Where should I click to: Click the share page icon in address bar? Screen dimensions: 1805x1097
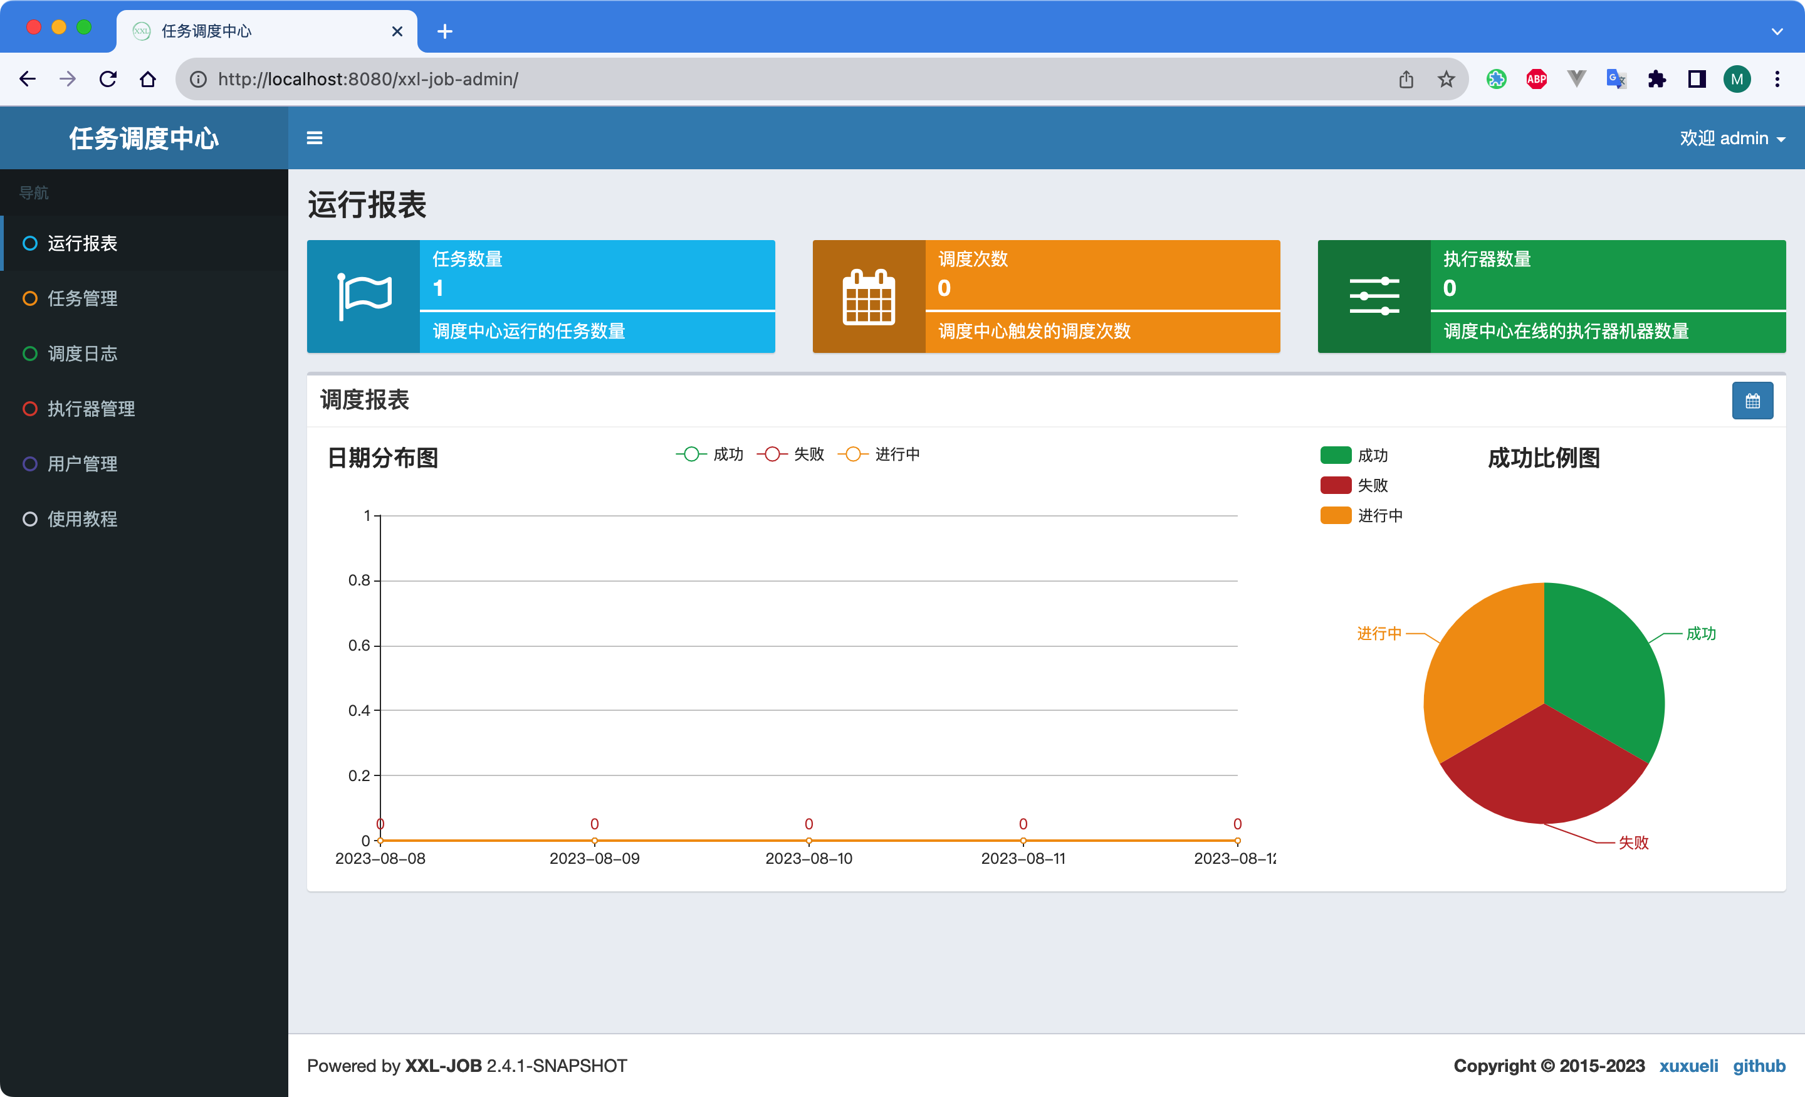1406,79
